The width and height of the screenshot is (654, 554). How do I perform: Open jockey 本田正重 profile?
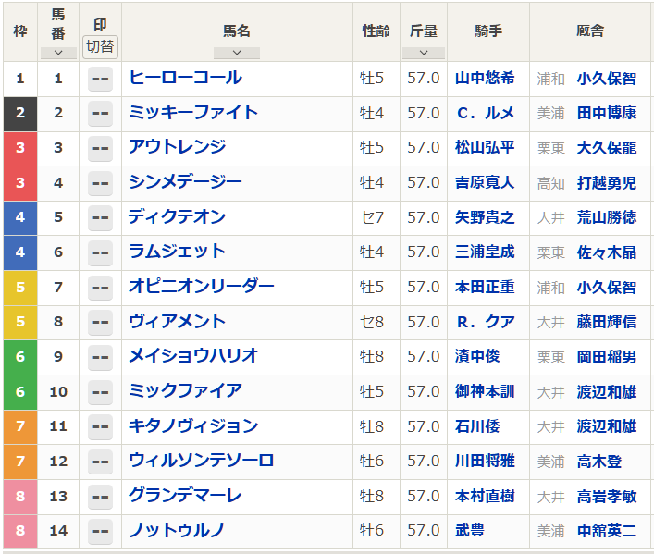coord(485,287)
